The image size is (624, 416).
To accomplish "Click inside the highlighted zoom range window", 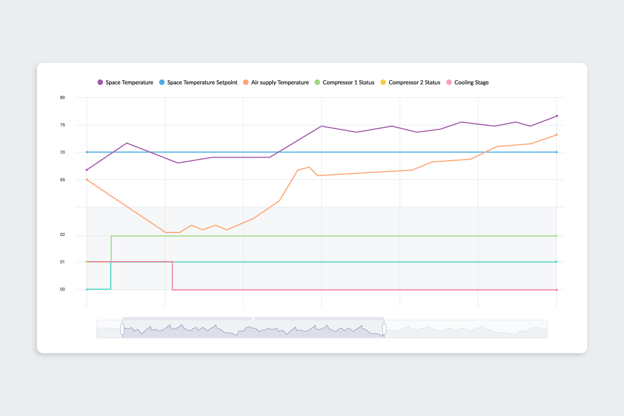I will [253, 329].
